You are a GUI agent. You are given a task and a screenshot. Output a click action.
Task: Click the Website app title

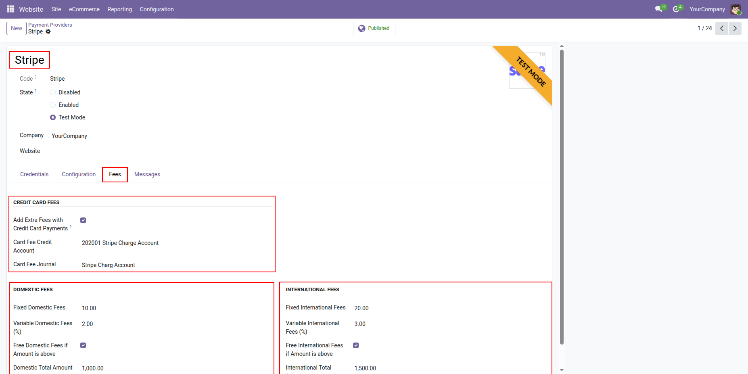[31, 9]
